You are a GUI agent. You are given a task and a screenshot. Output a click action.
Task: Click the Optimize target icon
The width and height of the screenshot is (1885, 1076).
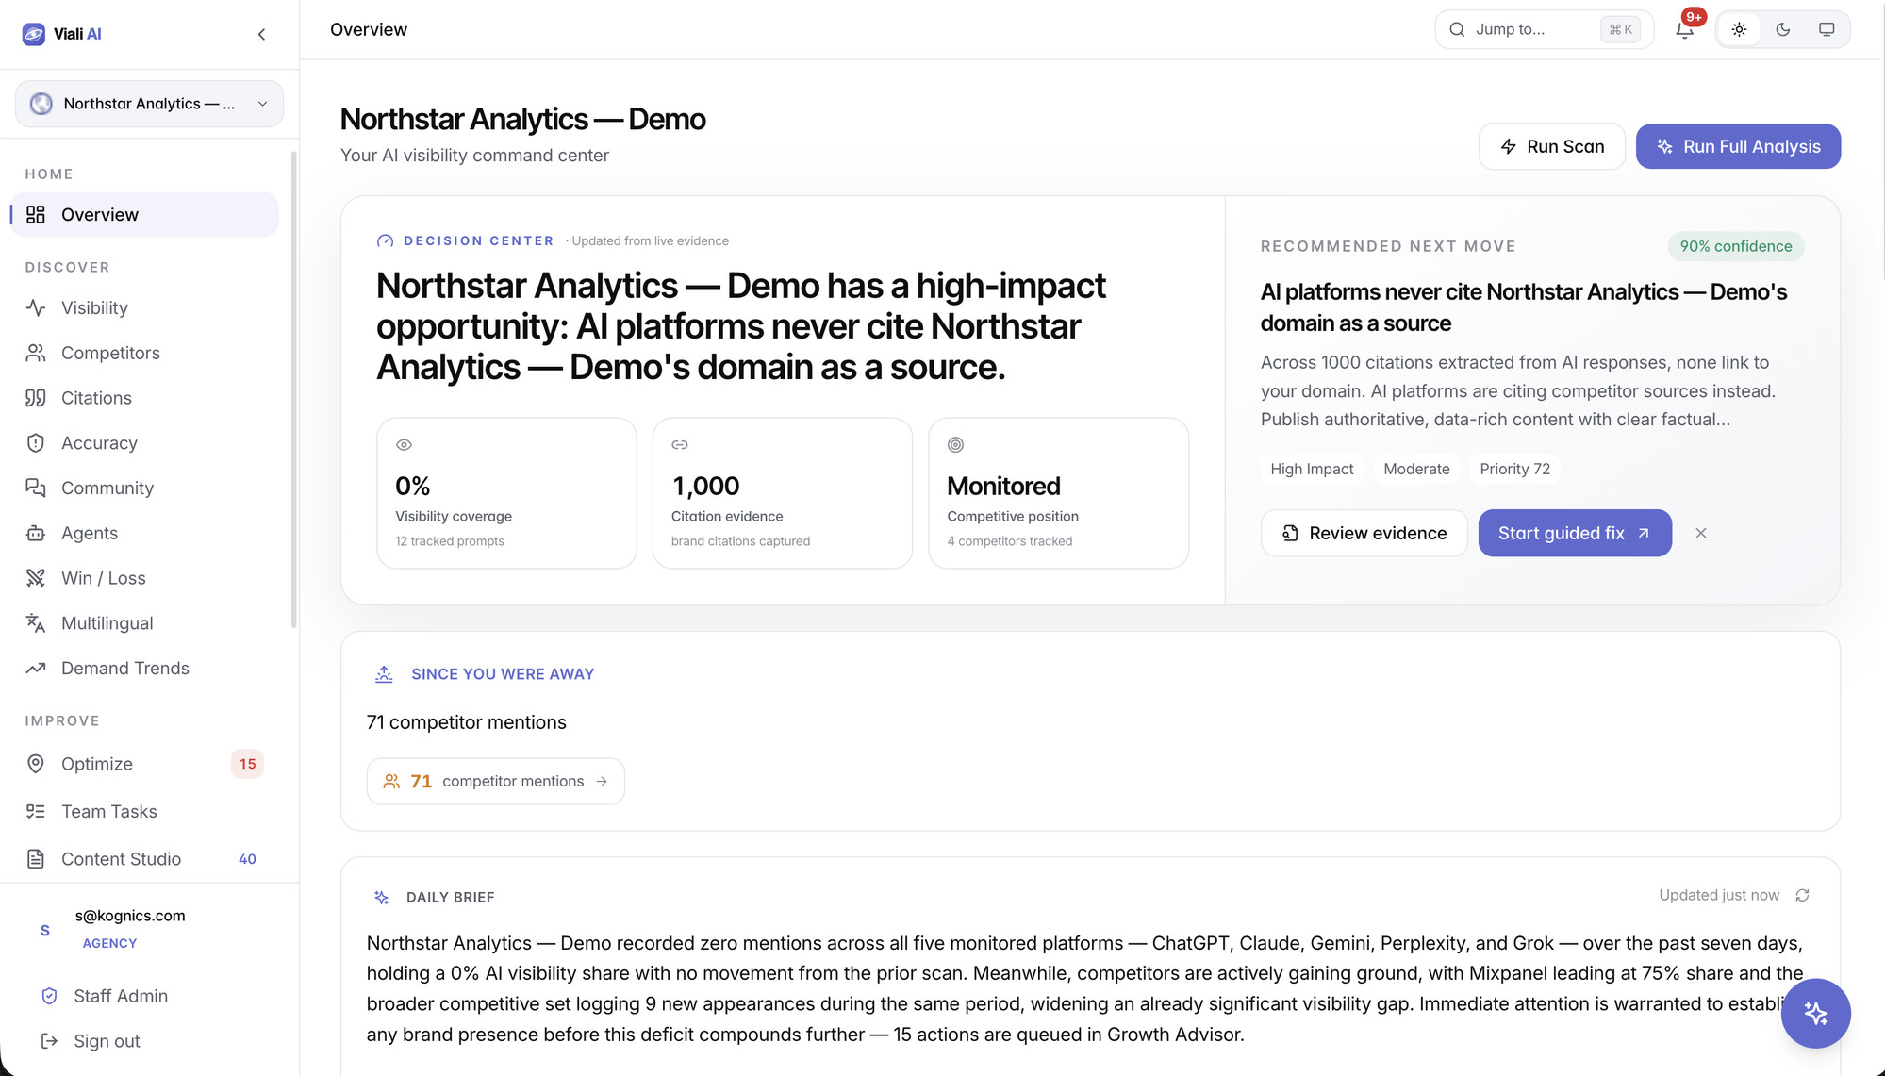point(36,764)
